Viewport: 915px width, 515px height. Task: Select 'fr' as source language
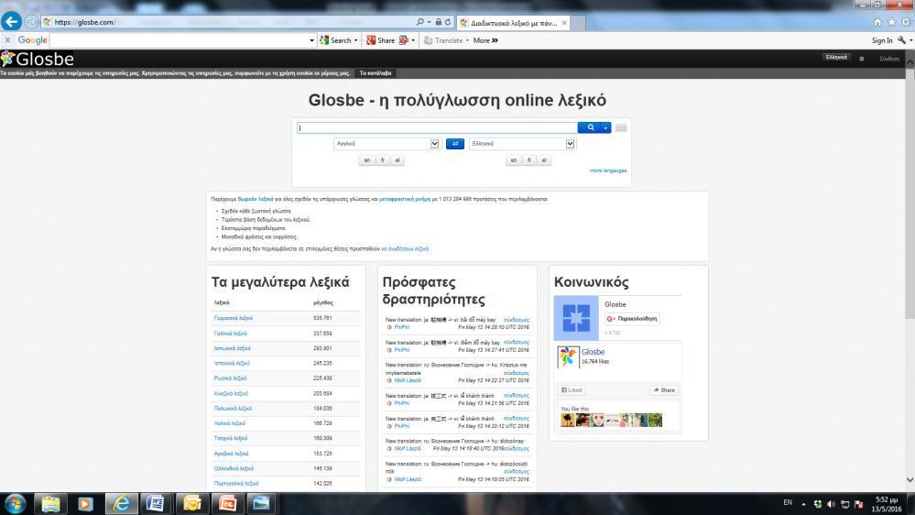[x=382, y=160]
